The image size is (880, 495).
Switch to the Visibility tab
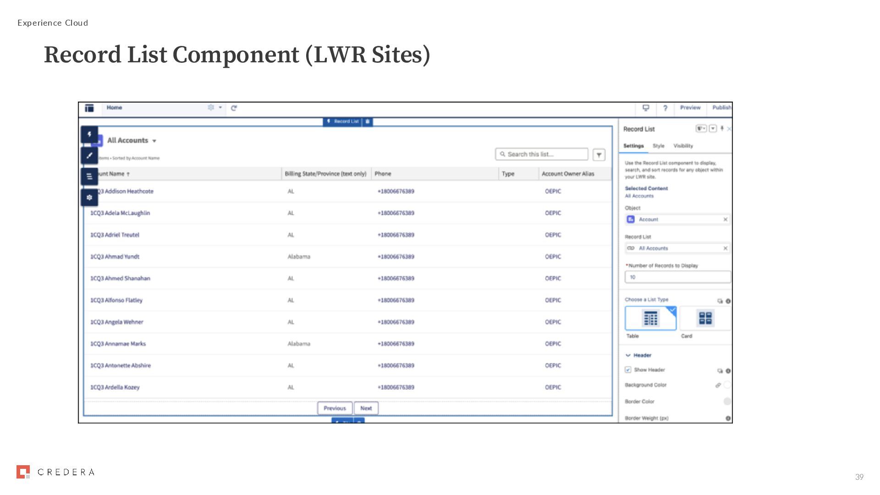683,146
